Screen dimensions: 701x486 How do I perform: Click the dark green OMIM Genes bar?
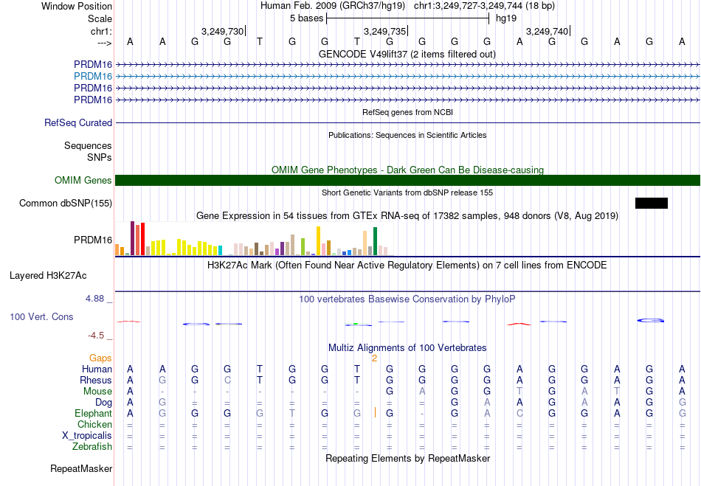click(x=408, y=181)
